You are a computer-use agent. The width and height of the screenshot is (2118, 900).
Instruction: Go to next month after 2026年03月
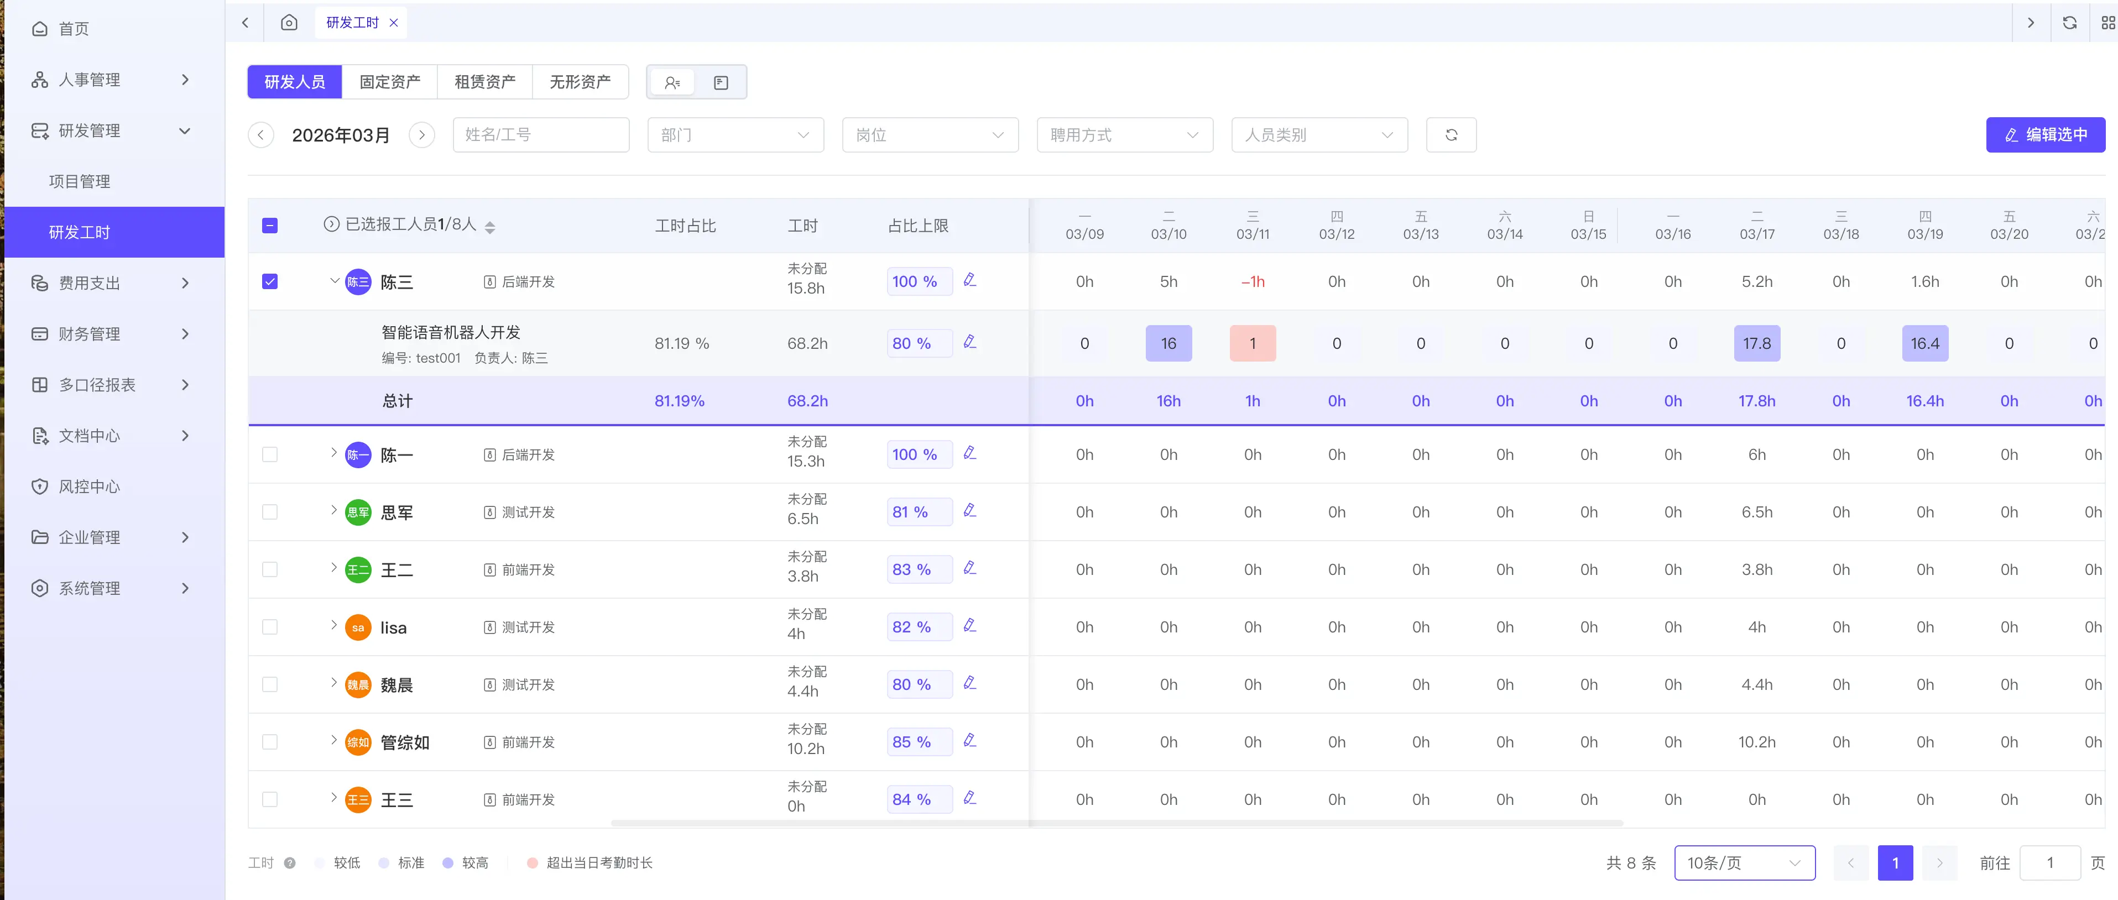coord(422,135)
